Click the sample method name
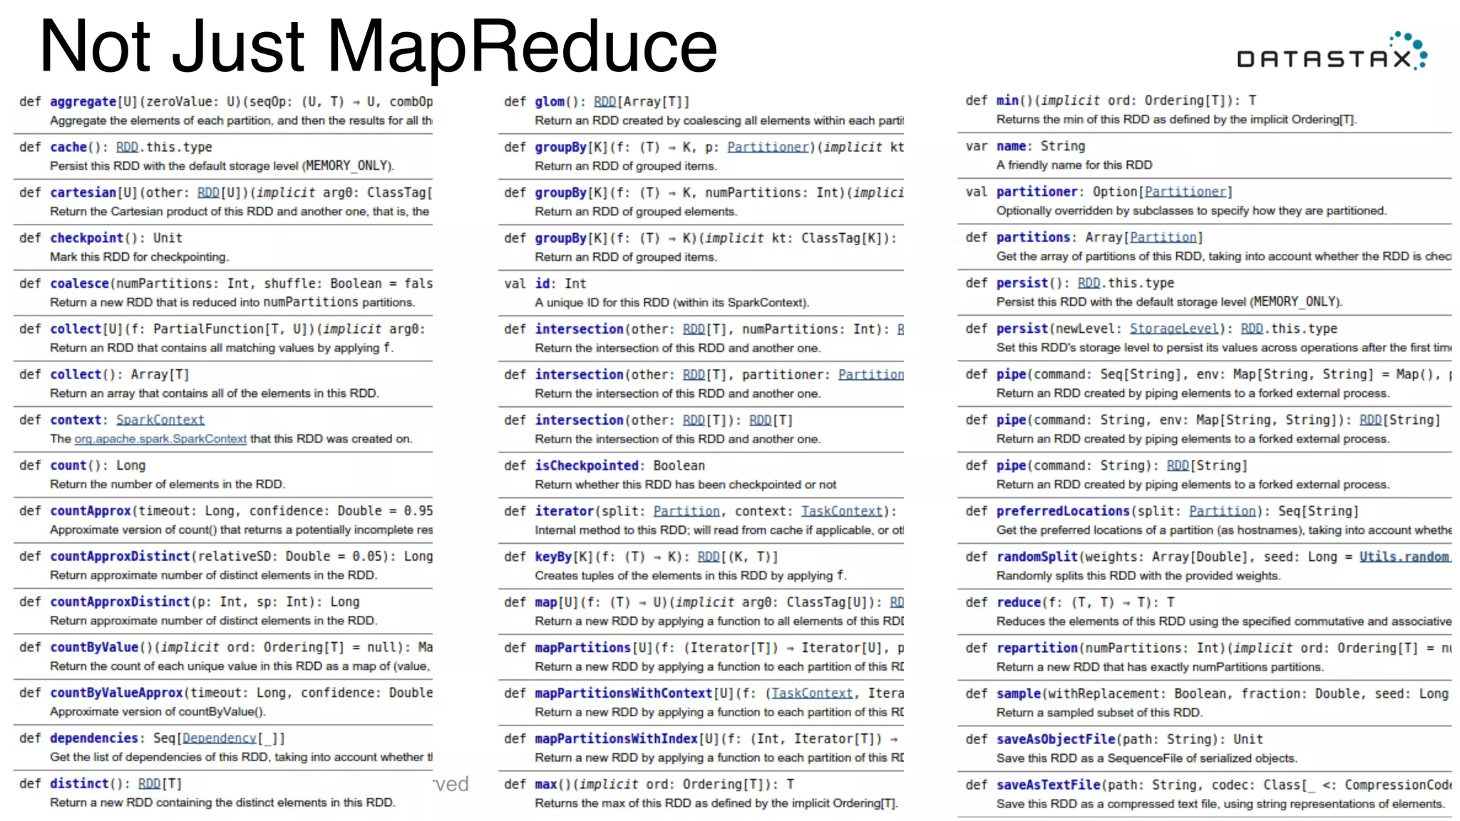 [1018, 693]
